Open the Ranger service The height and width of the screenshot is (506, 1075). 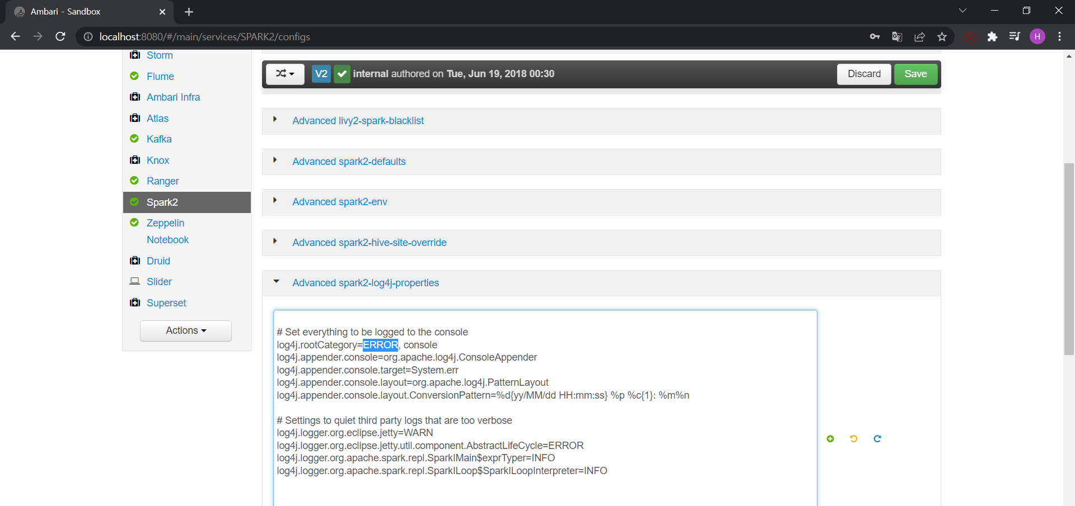tap(162, 181)
